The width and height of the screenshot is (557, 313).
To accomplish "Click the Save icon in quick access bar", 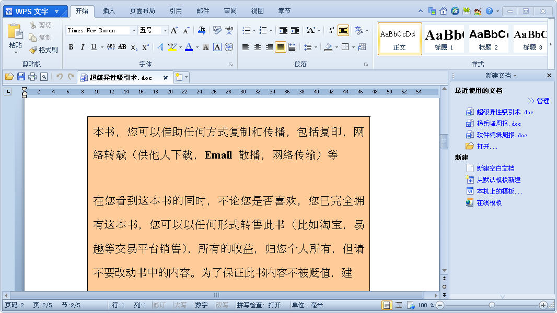I will (x=21, y=77).
